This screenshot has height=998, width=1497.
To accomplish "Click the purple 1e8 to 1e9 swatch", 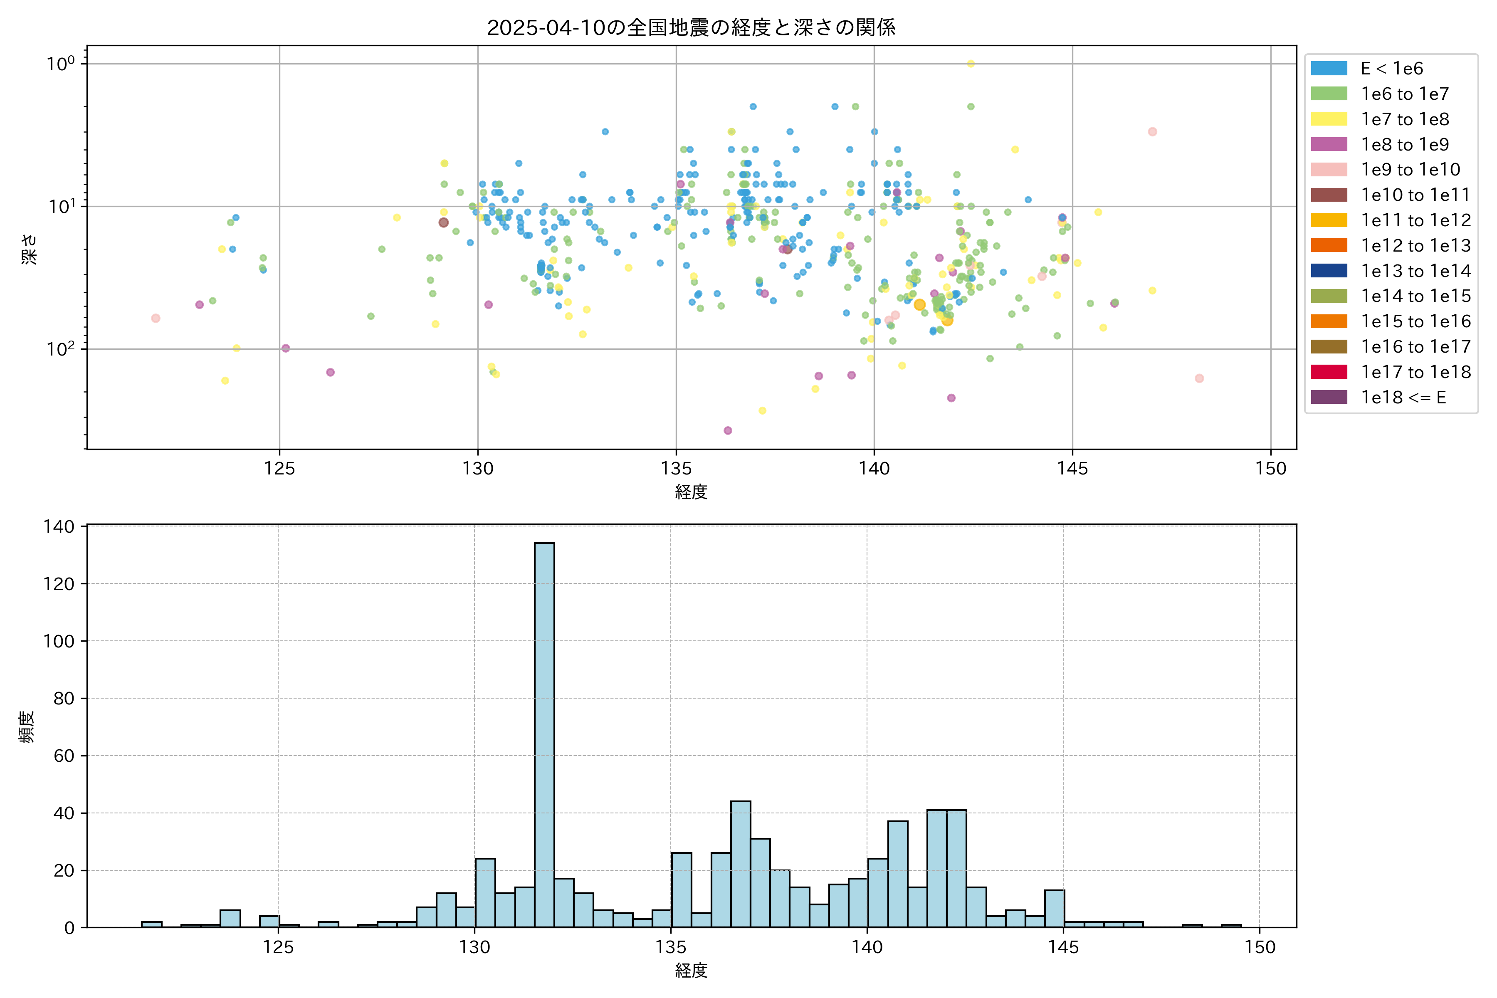I will (1329, 144).
